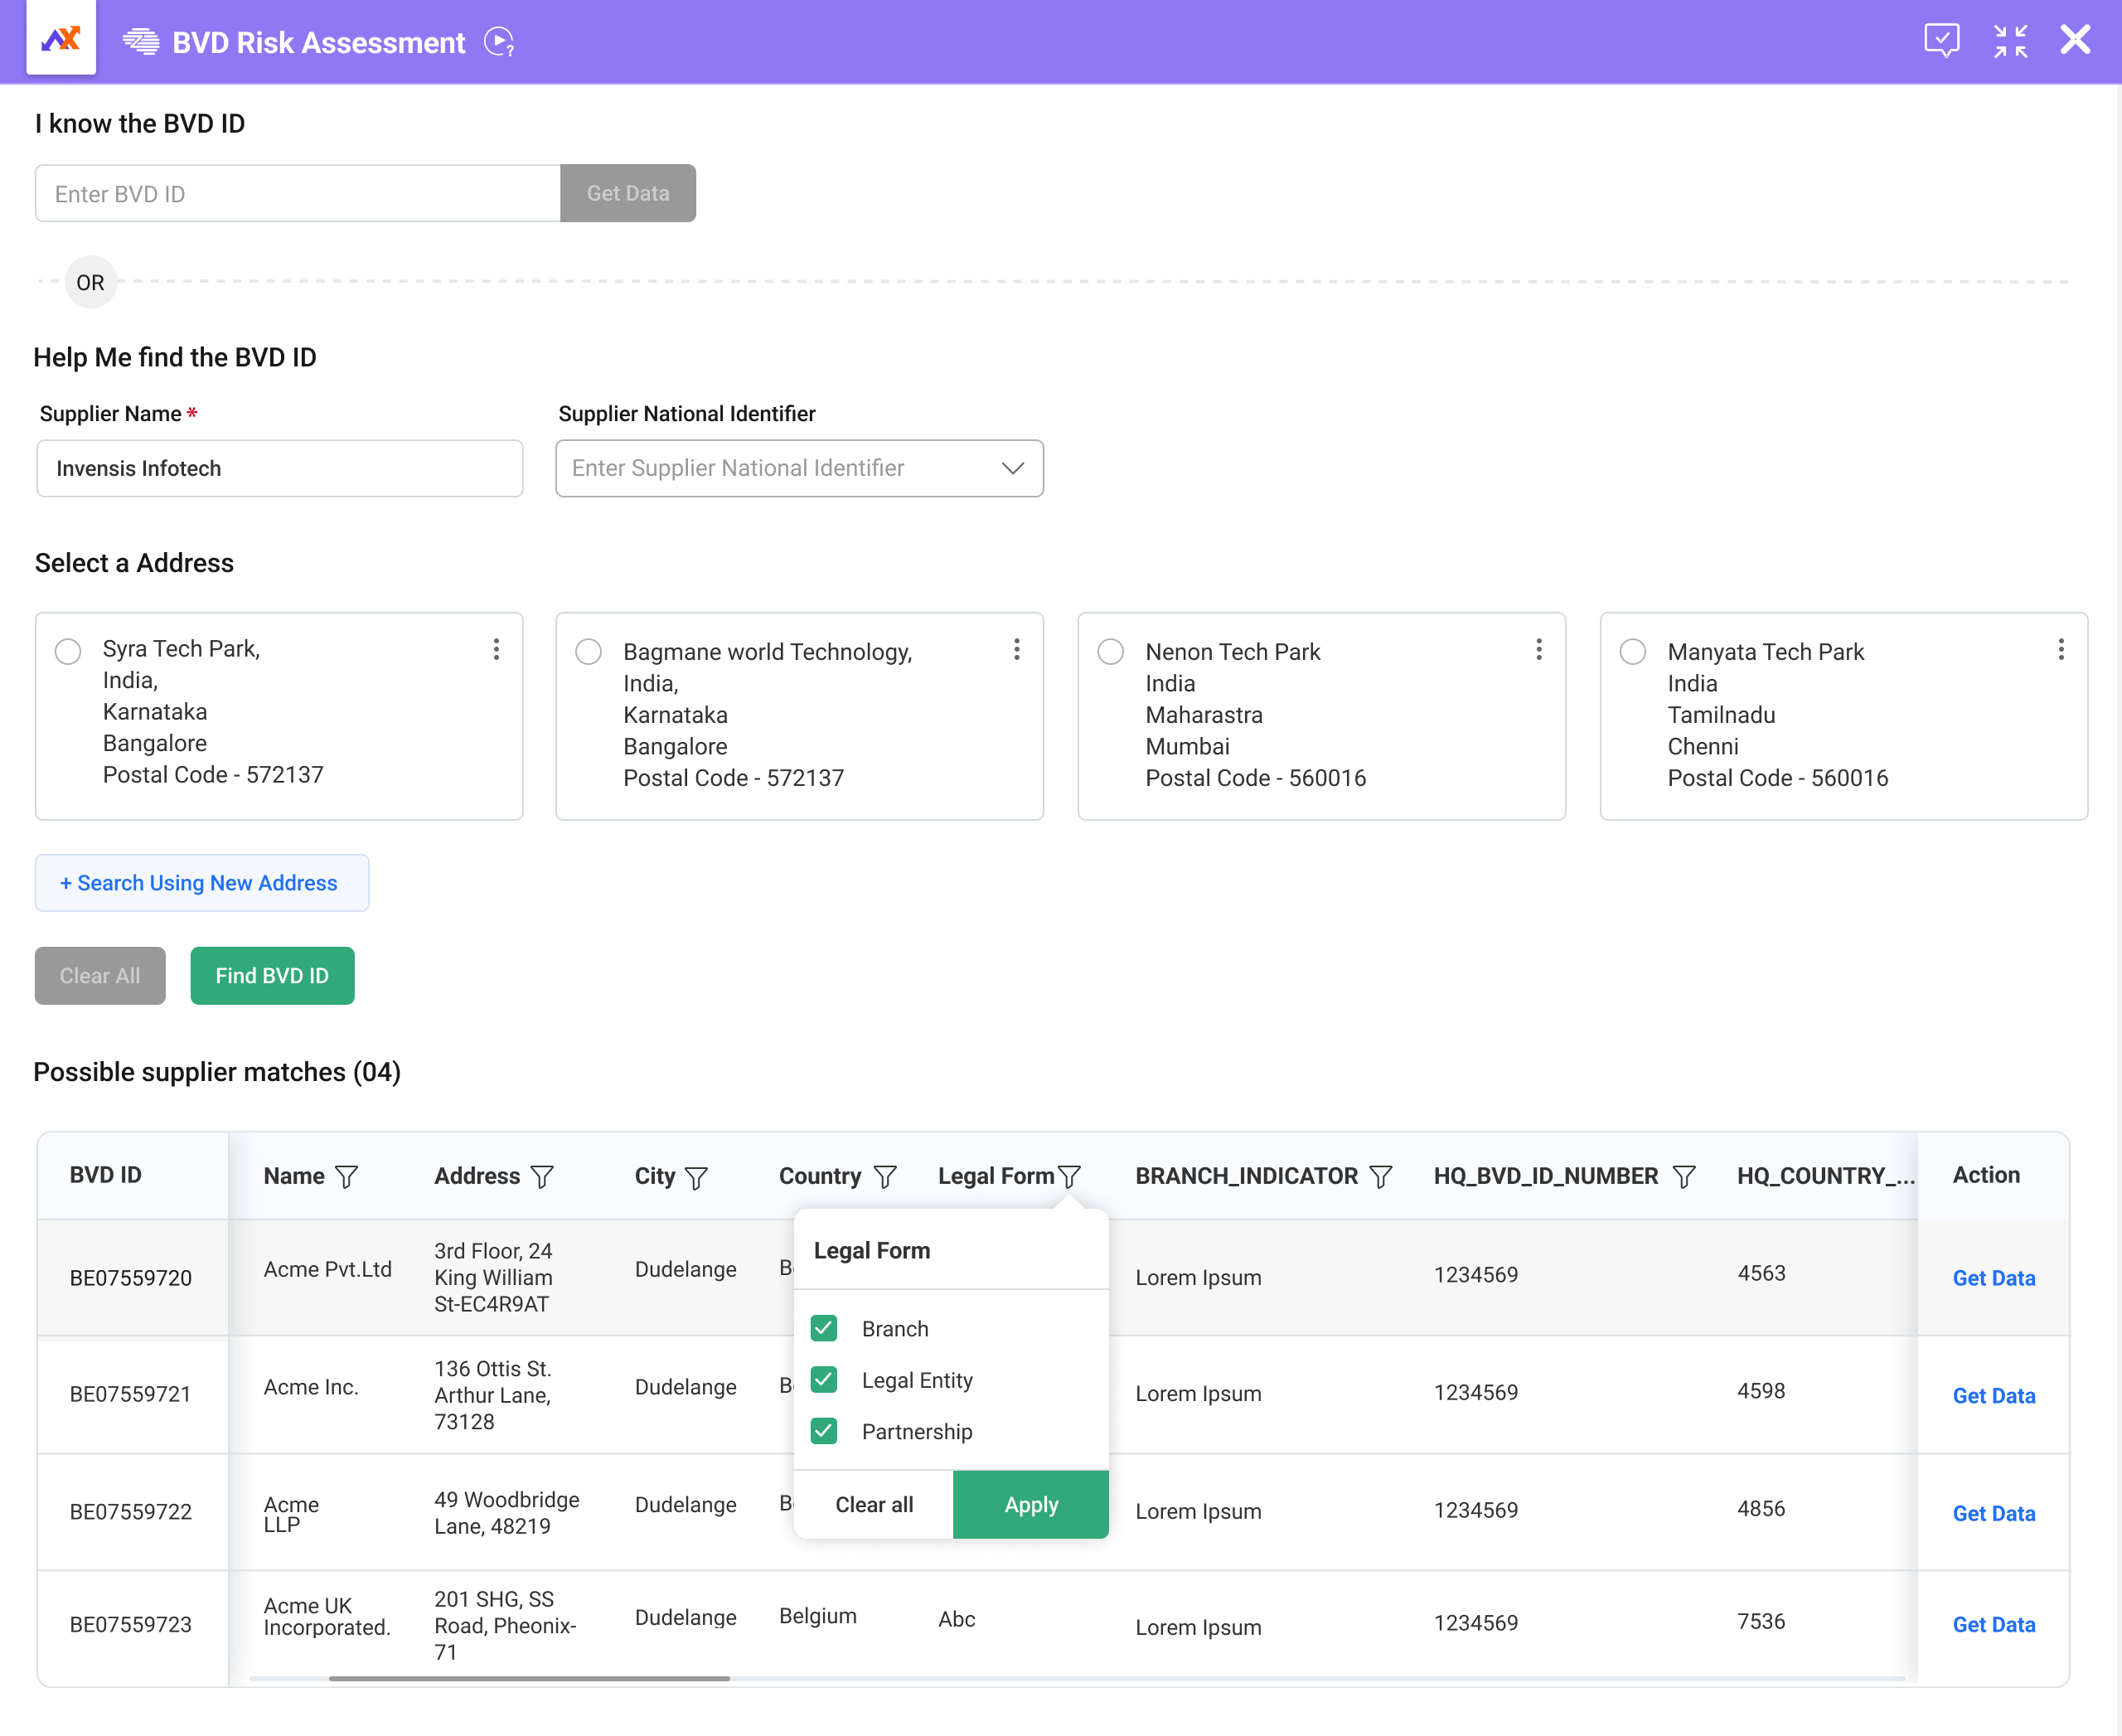The width and height of the screenshot is (2122, 1736).
Task: Open filter icon on Address column
Action: click(542, 1177)
